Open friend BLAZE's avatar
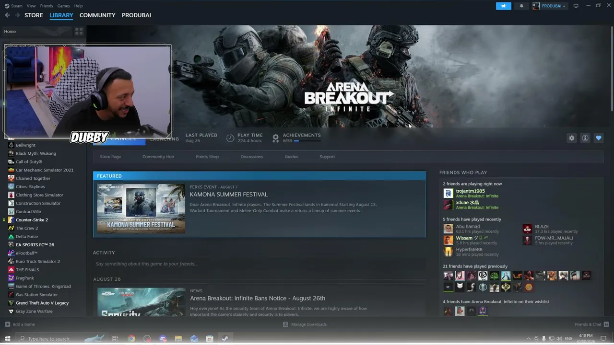Image resolution: width=614 pixels, height=345 pixels. [527, 229]
